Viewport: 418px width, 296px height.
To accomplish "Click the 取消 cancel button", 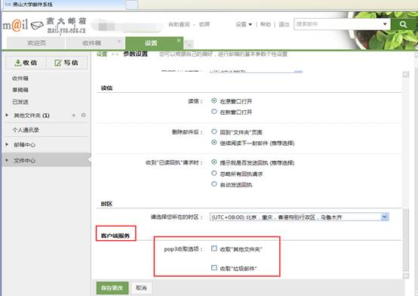I will 141,288.
